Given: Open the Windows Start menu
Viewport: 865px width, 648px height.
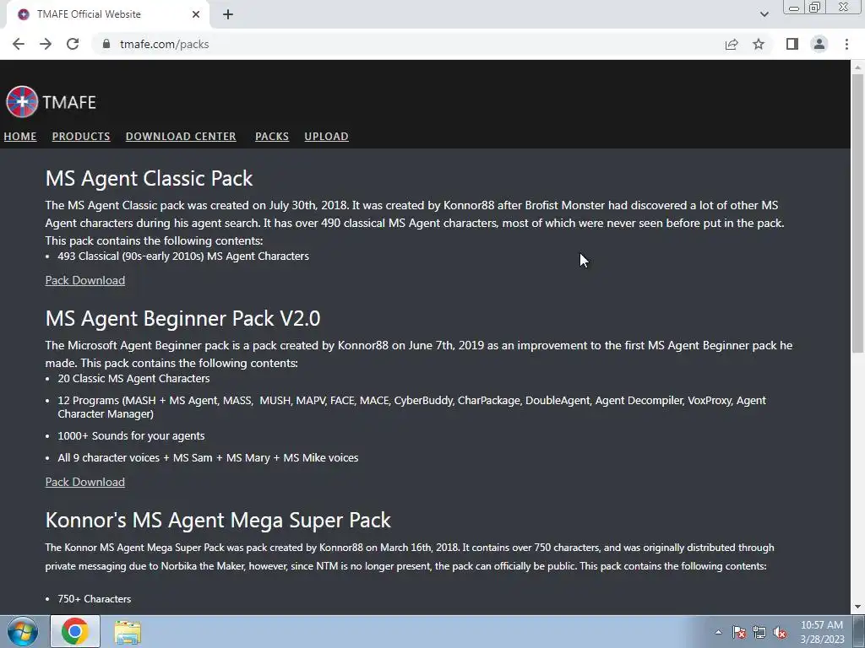Looking at the screenshot, I should 22,631.
